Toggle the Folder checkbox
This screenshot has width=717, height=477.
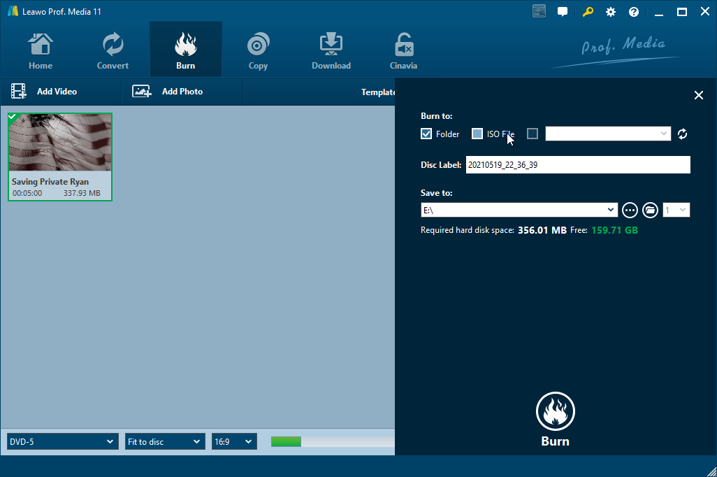(x=426, y=134)
